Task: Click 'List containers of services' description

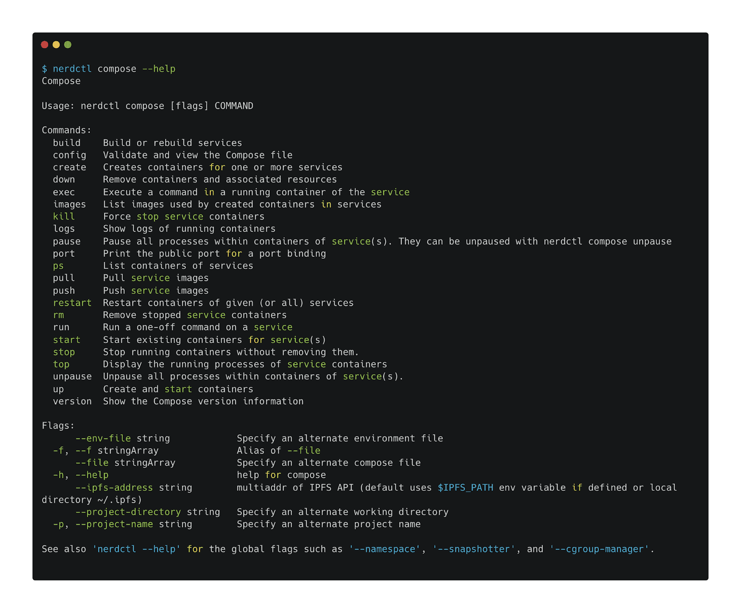Action: pos(178,266)
